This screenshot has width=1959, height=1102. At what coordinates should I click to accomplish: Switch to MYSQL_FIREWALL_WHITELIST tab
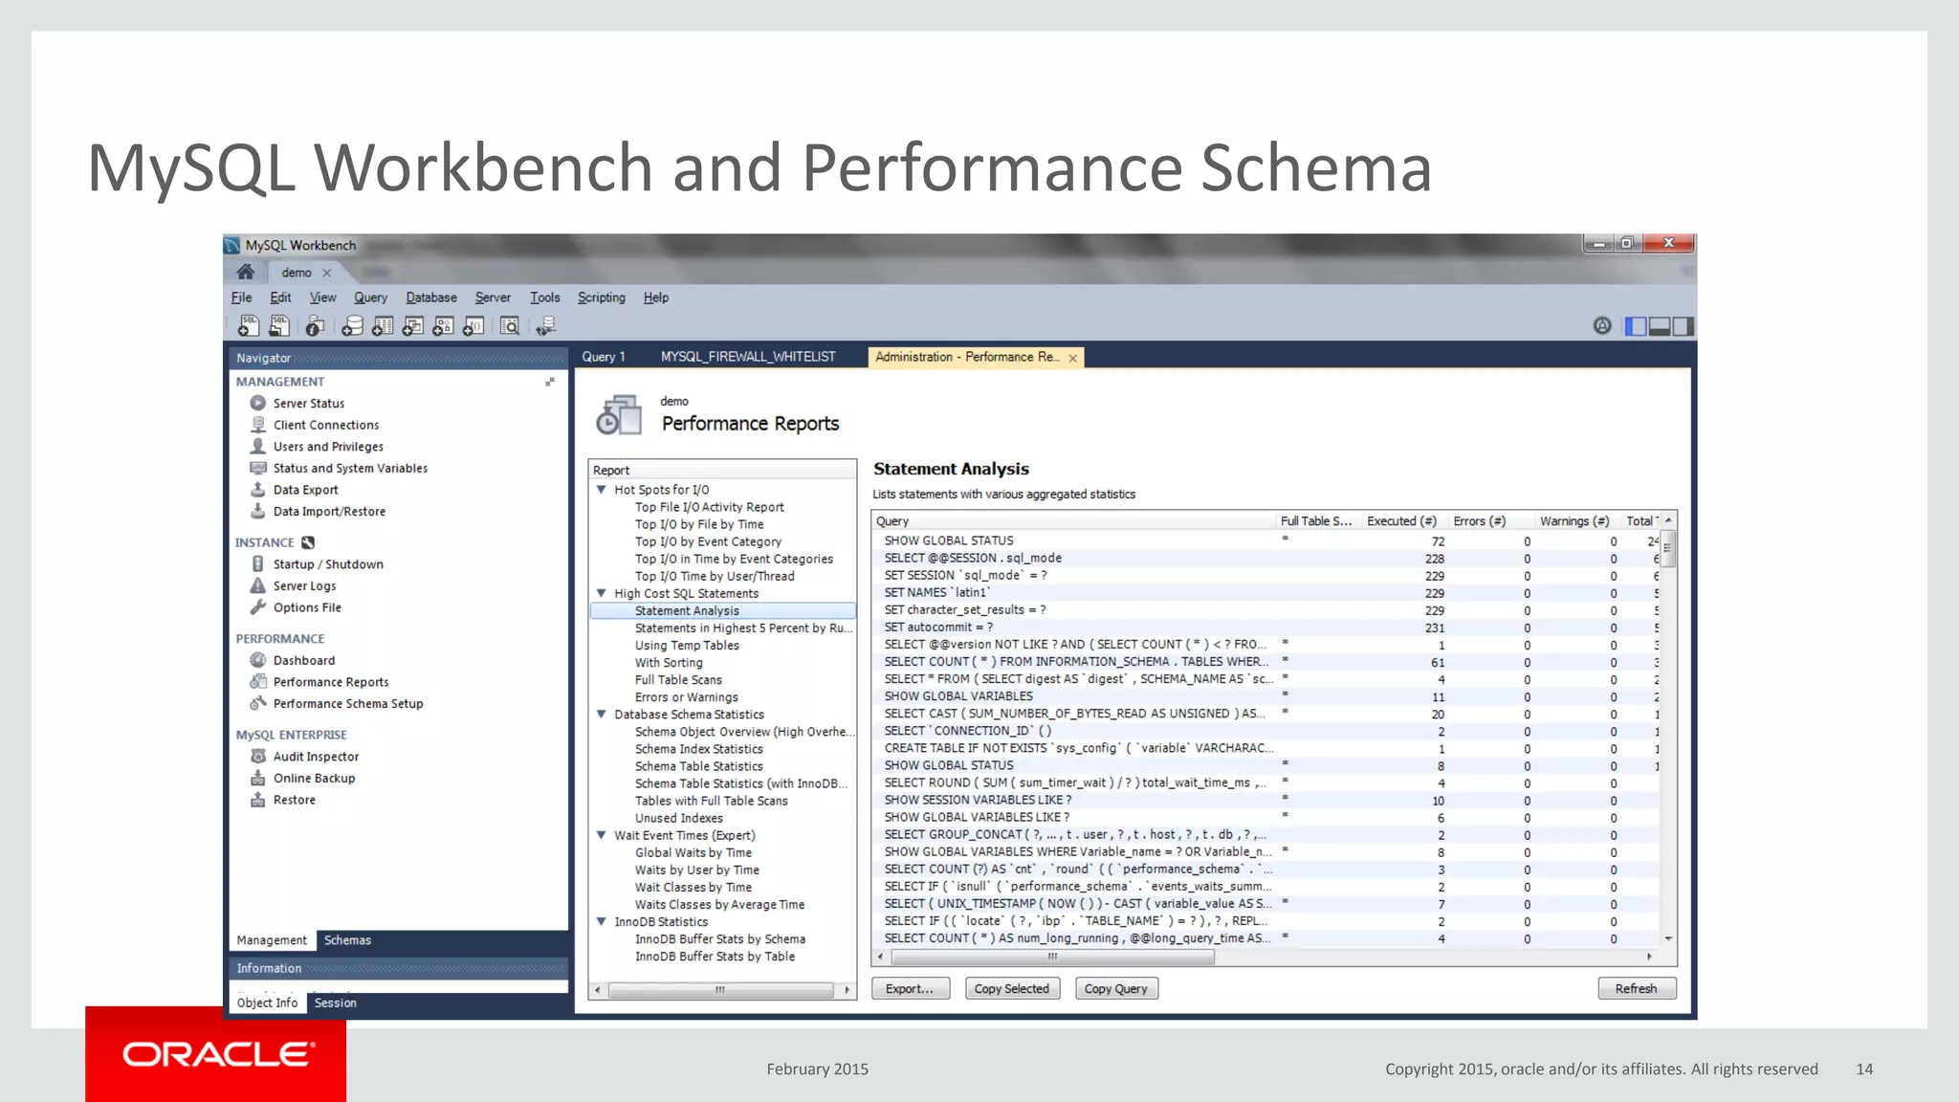pyautogui.click(x=748, y=357)
